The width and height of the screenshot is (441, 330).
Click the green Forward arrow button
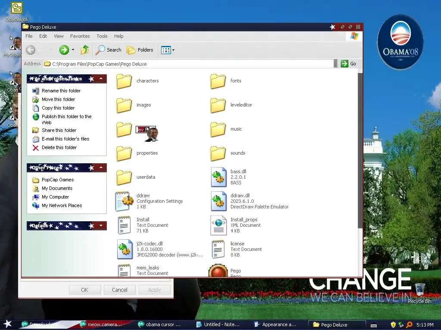point(64,50)
